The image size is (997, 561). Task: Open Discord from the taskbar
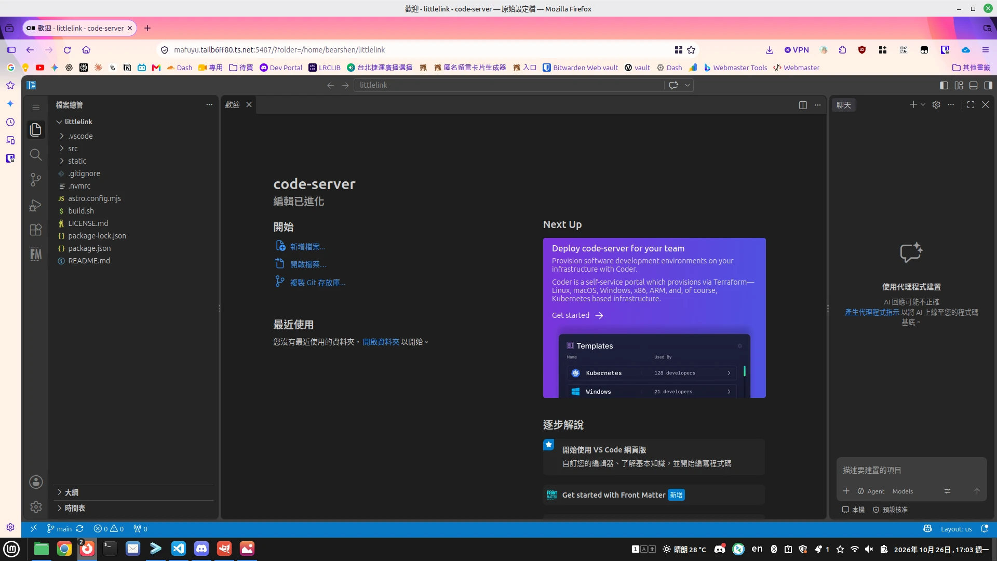pyautogui.click(x=201, y=549)
